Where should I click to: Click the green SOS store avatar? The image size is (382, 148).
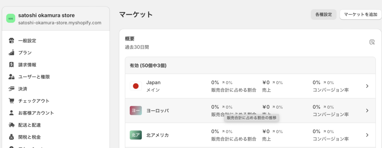(11, 19)
